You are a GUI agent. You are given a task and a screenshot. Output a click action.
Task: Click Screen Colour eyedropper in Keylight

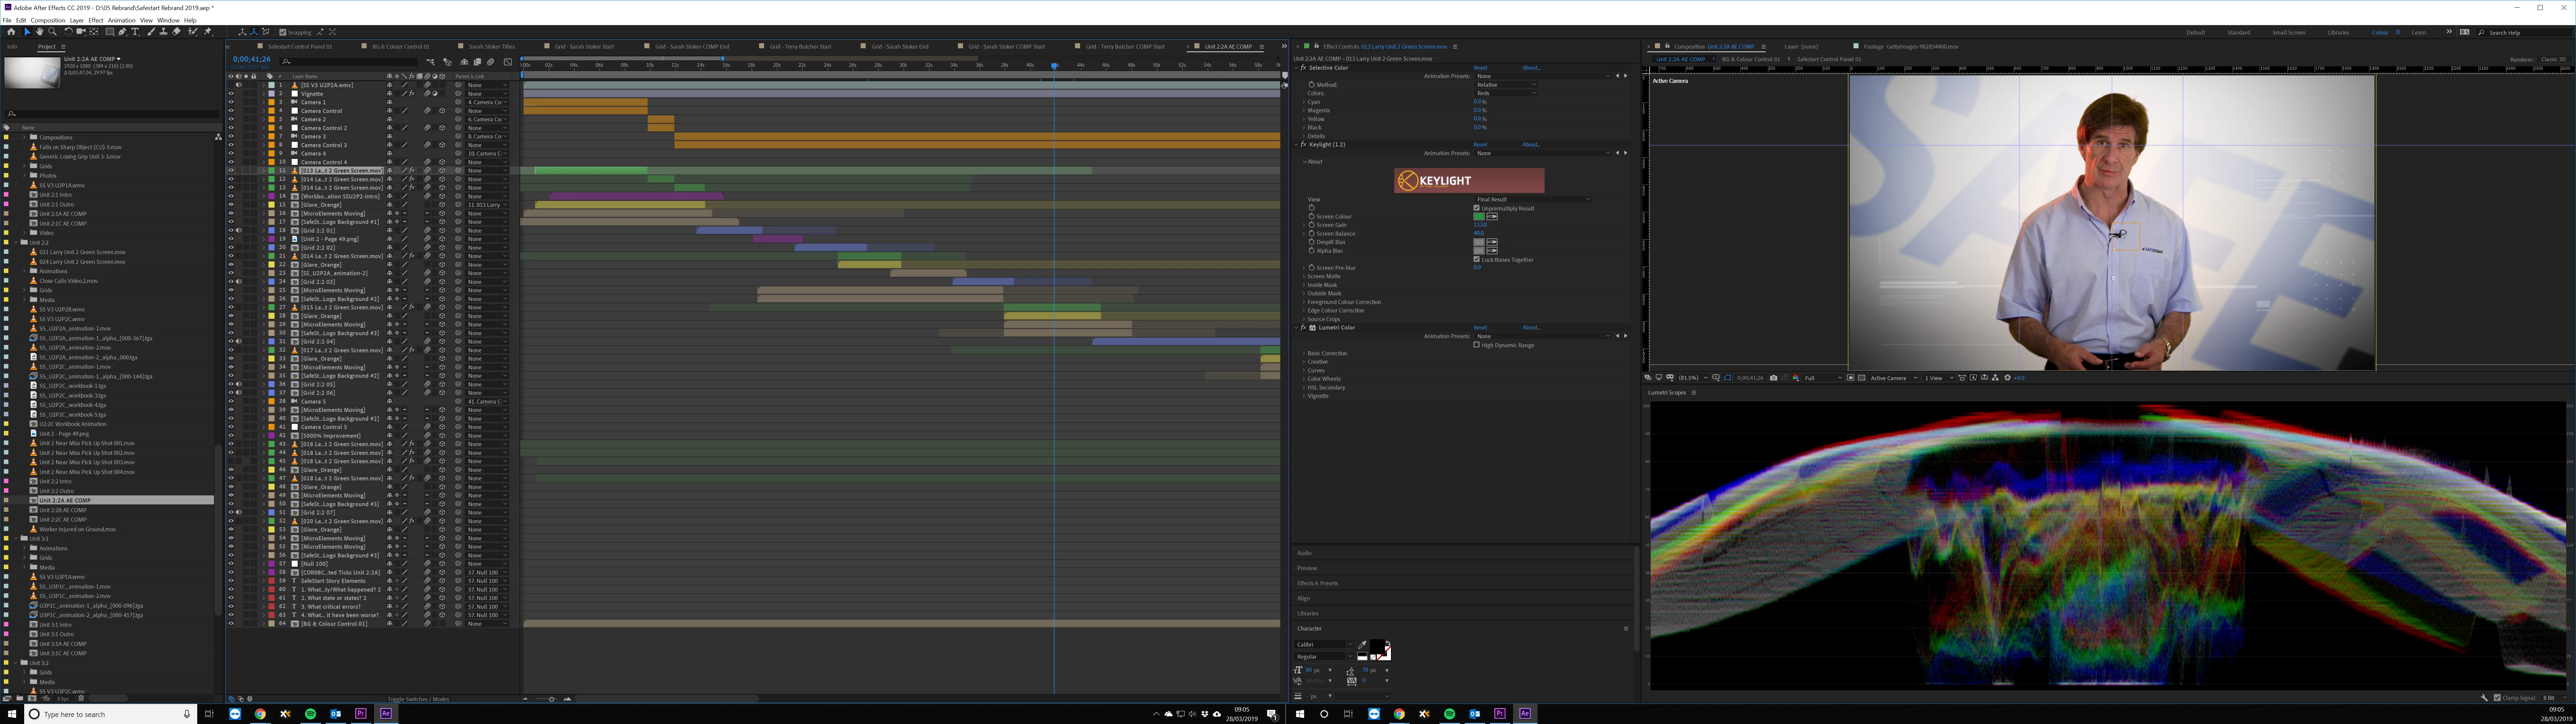(x=1492, y=217)
